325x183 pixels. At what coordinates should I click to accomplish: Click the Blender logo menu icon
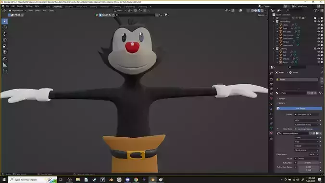(x=3, y=6)
